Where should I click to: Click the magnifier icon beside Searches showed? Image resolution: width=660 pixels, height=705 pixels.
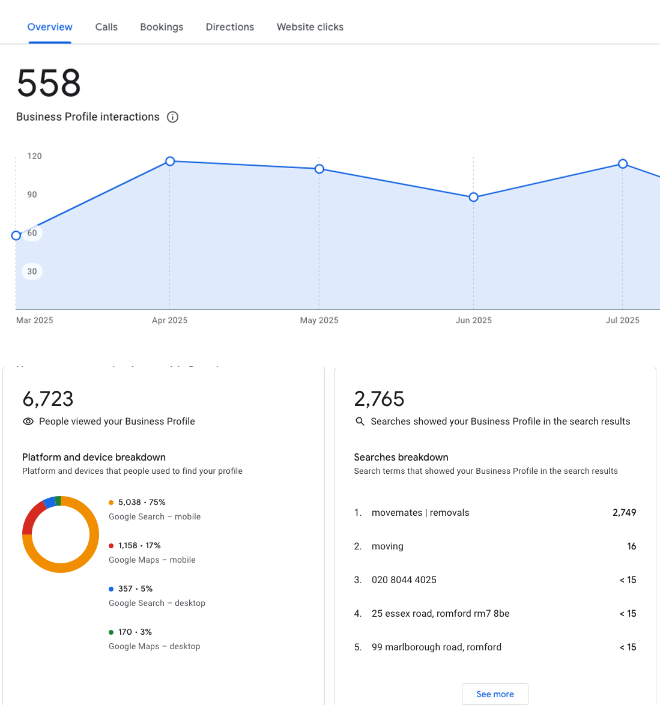point(360,422)
